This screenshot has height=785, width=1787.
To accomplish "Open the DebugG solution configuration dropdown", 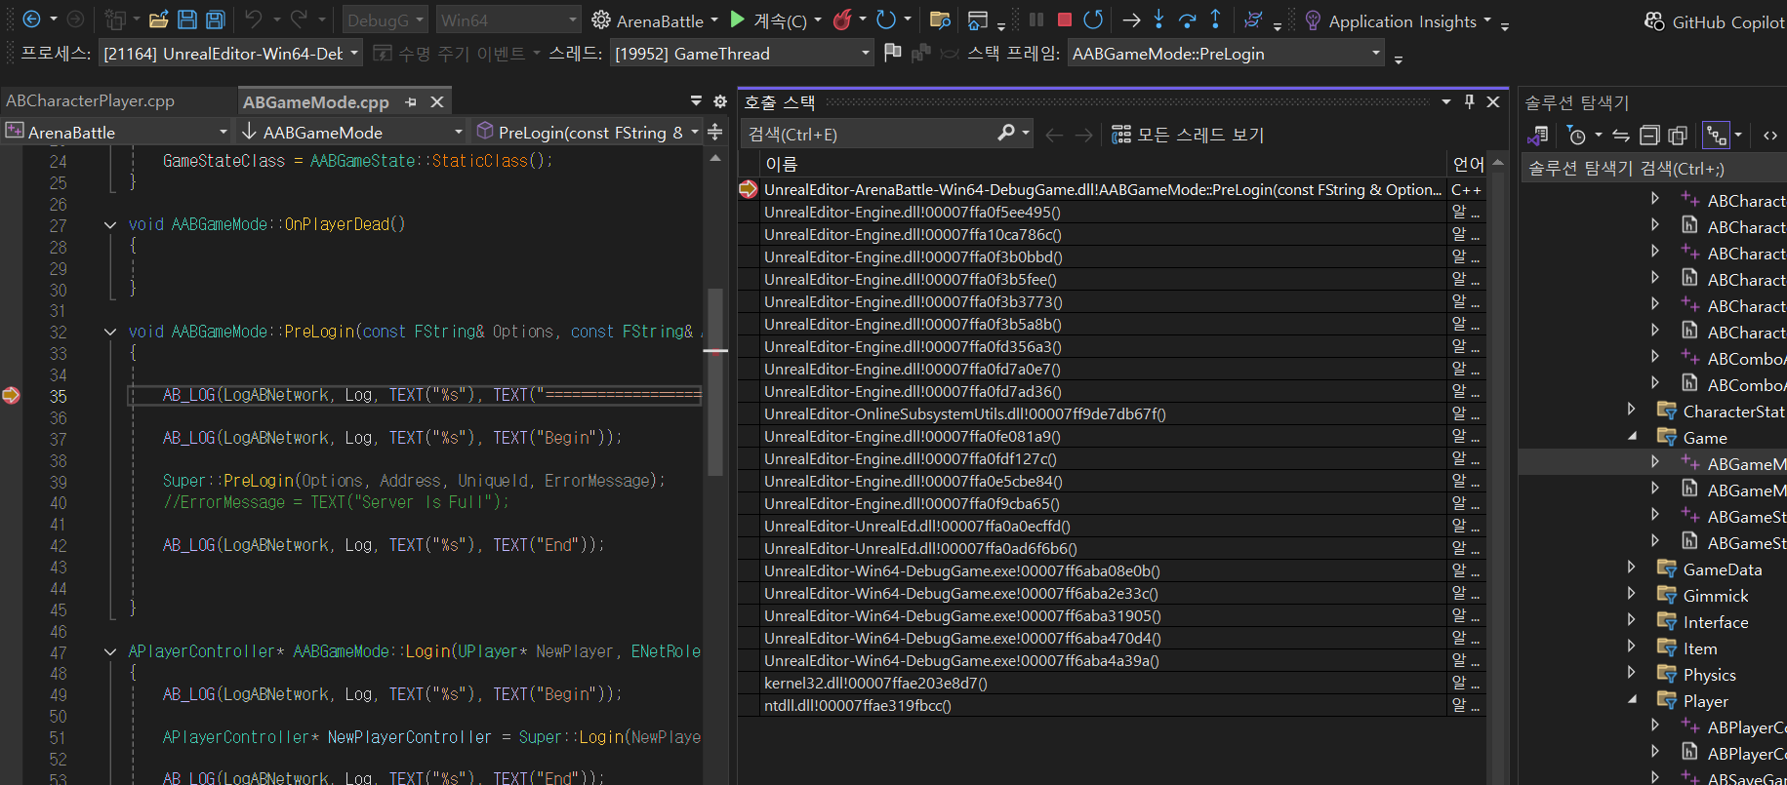I will coord(385,20).
